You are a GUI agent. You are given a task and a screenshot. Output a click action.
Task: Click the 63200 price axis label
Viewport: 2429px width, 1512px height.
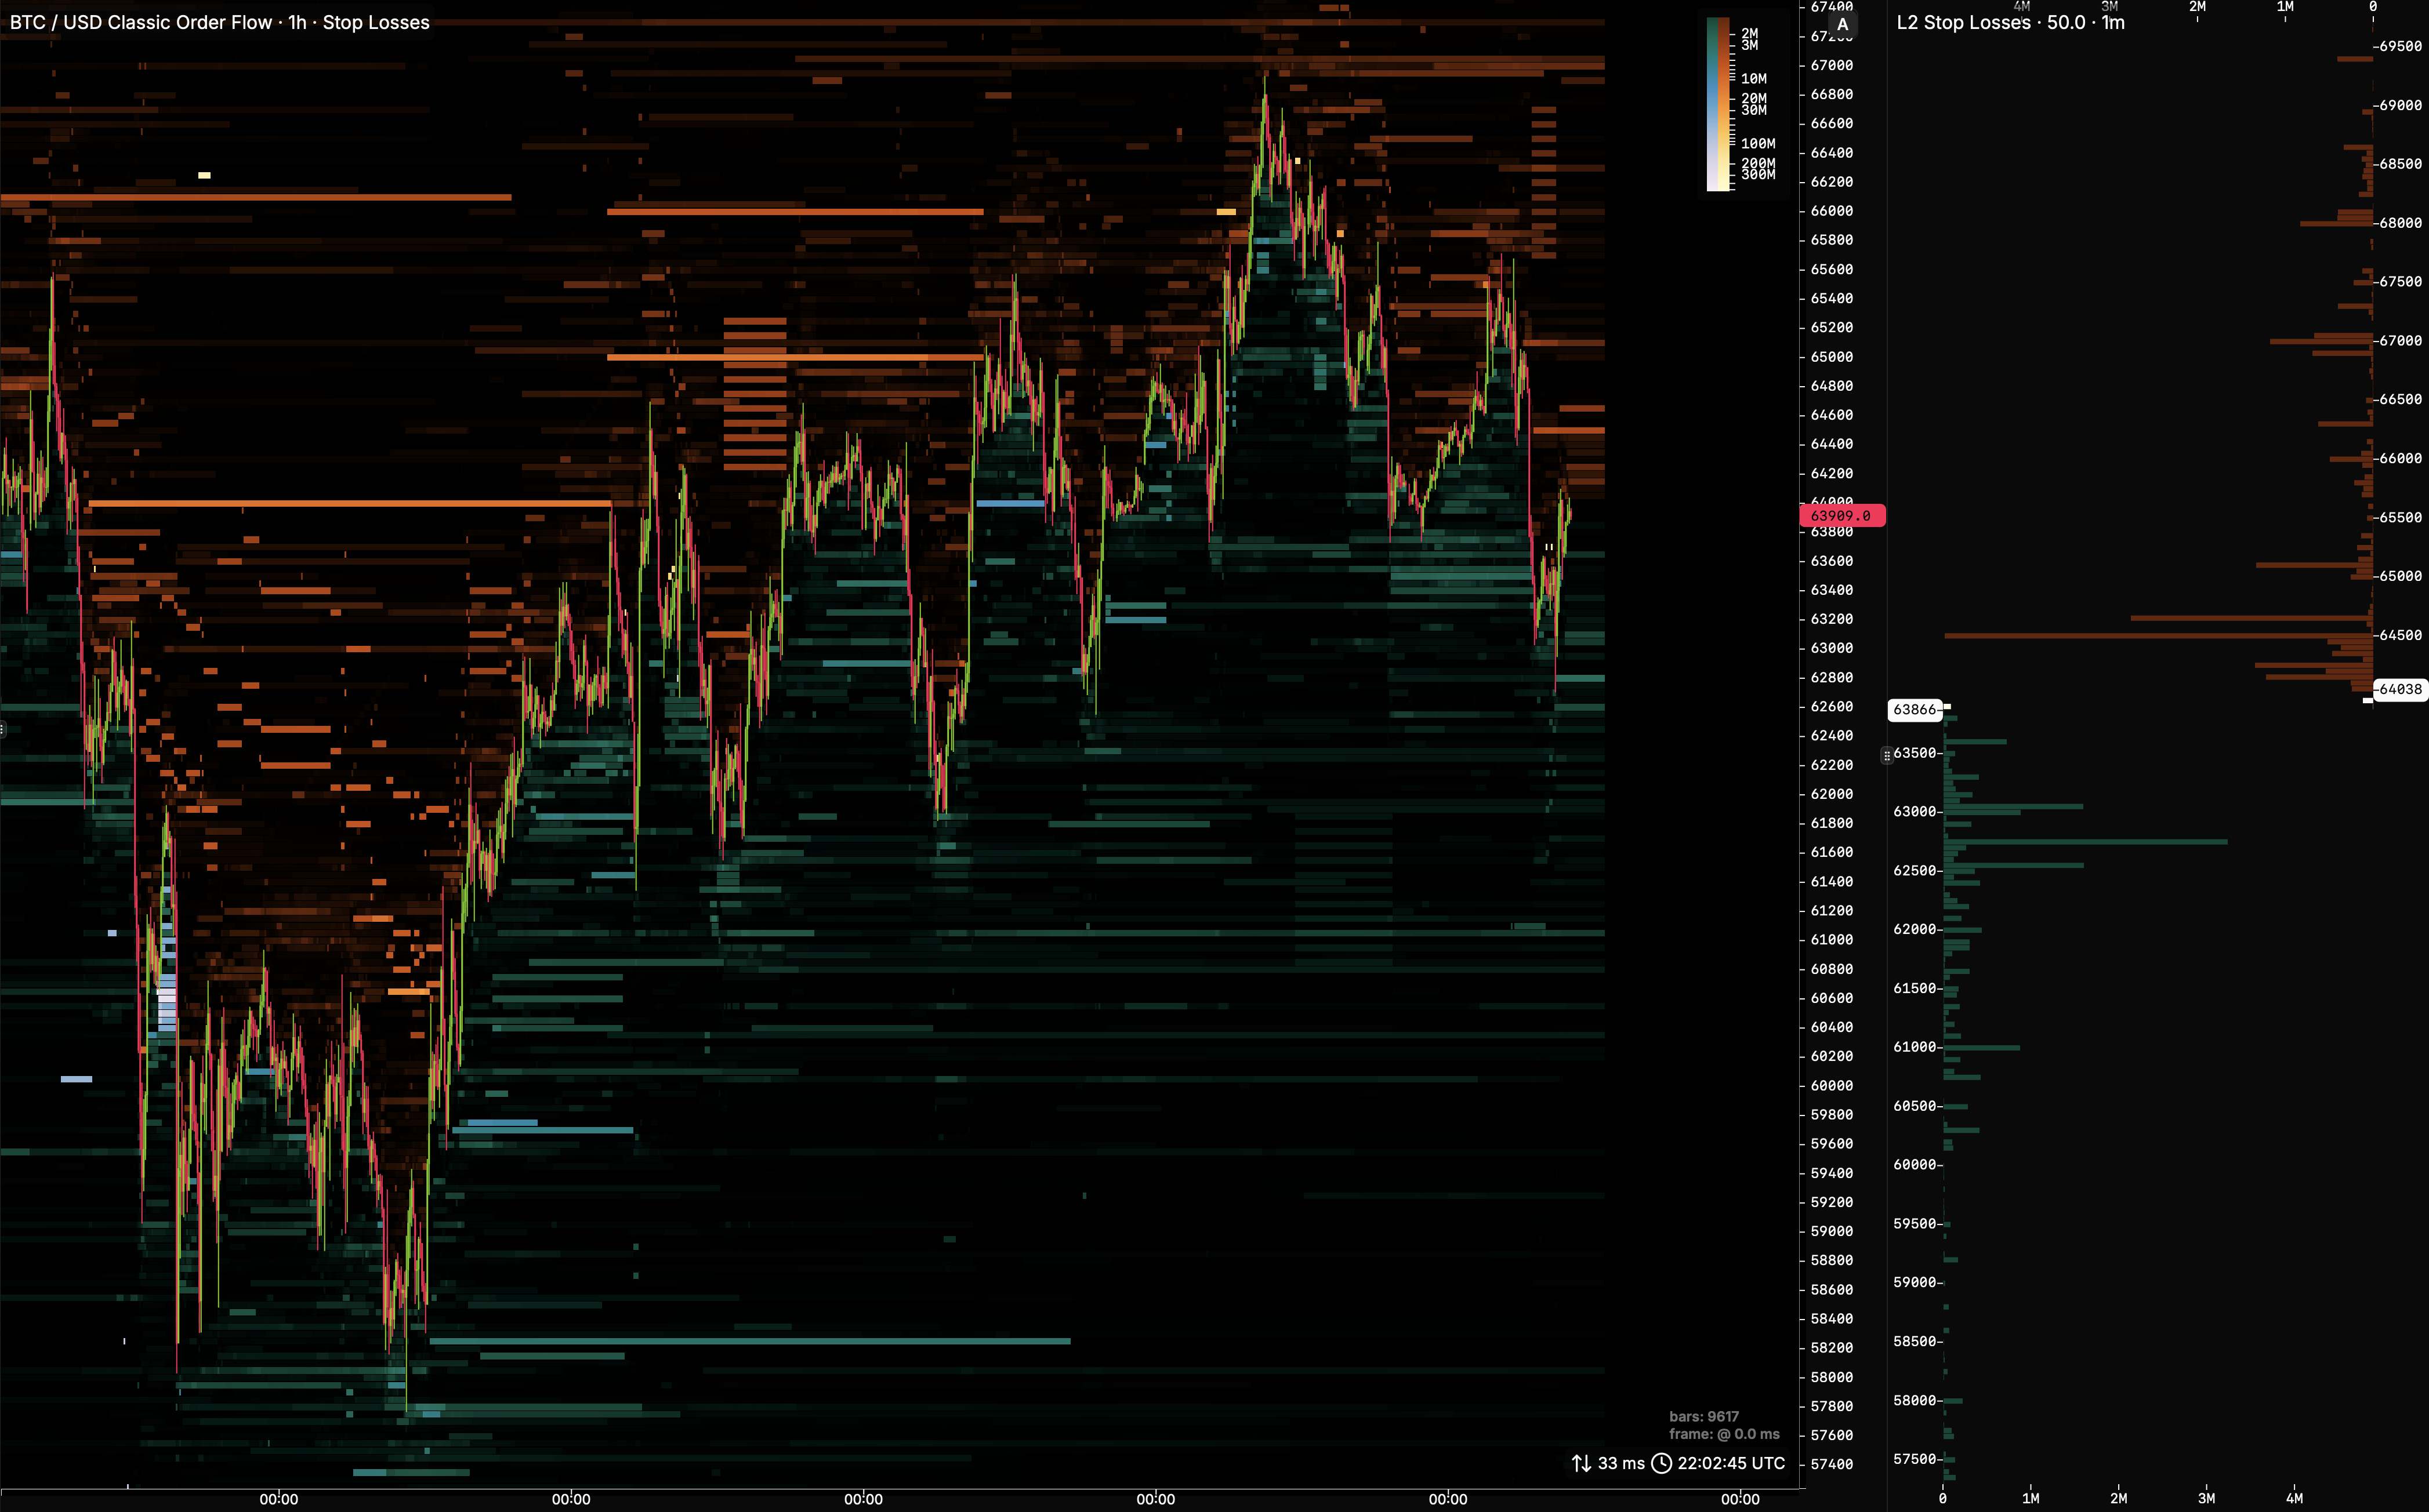click(x=1832, y=619)
